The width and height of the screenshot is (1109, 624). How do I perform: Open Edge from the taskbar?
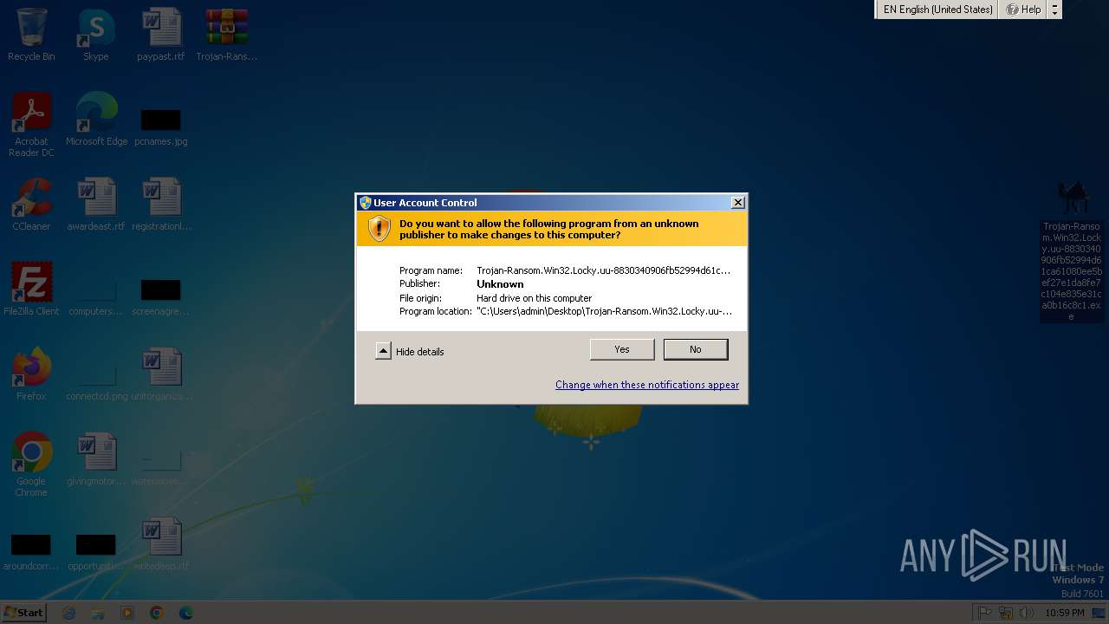point(186,613)
